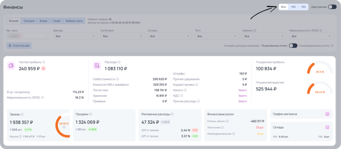Image resolution: width=341 pixels, height=149 pixels.
Task: Toggle the Демо данные switch
Action: (332, 7)
